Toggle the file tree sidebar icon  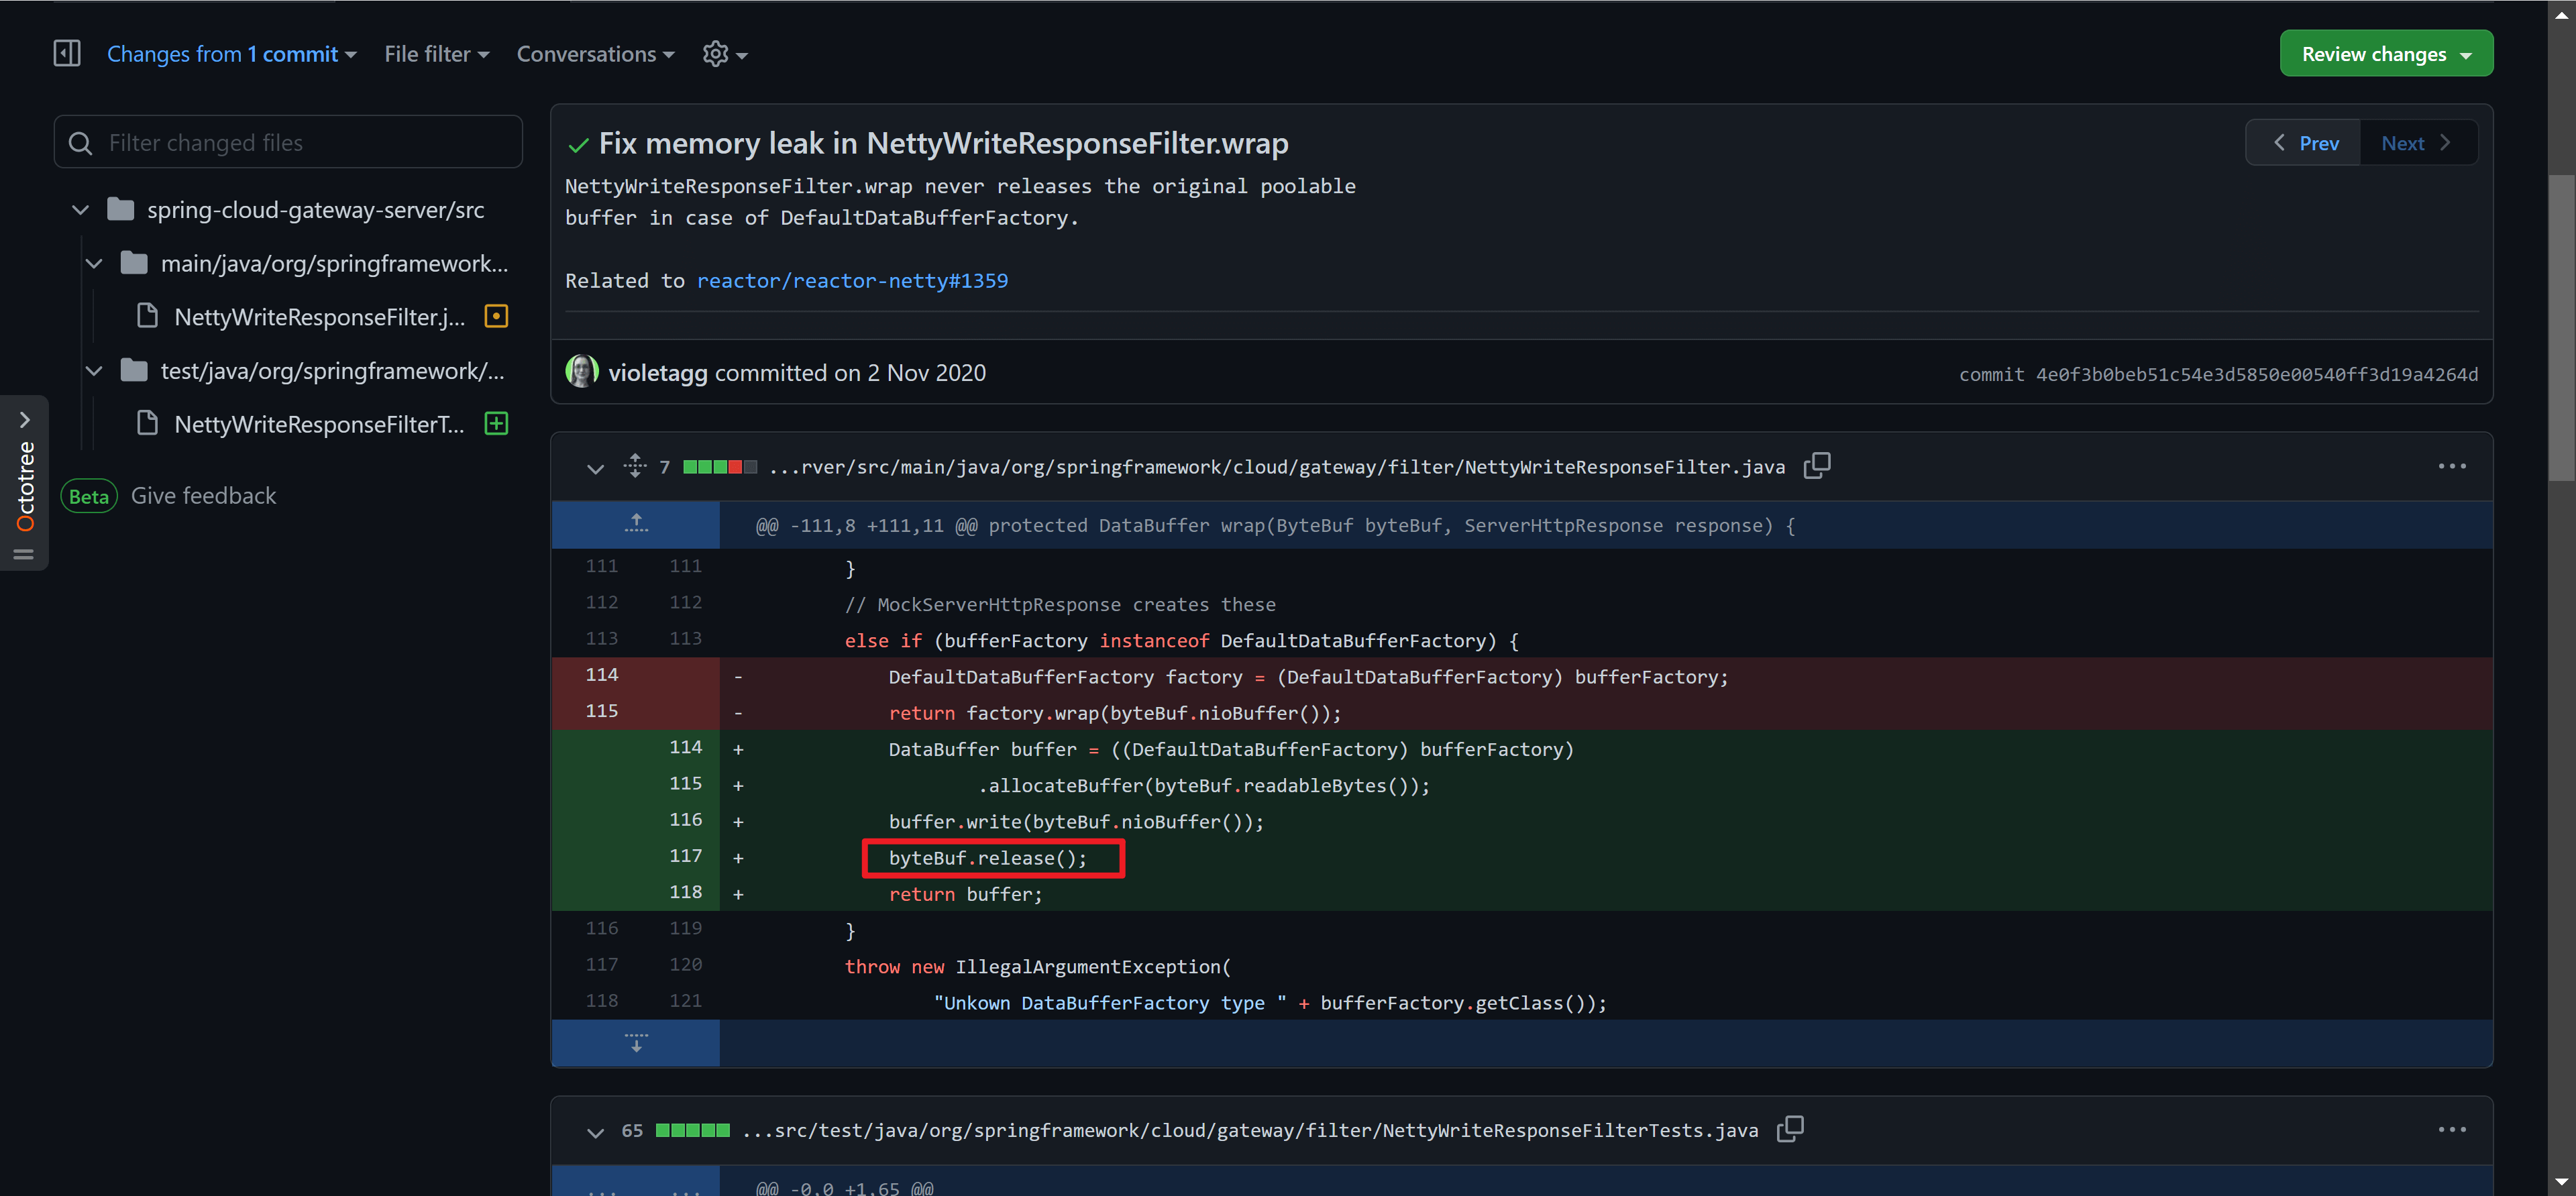(x=67, y=53)
